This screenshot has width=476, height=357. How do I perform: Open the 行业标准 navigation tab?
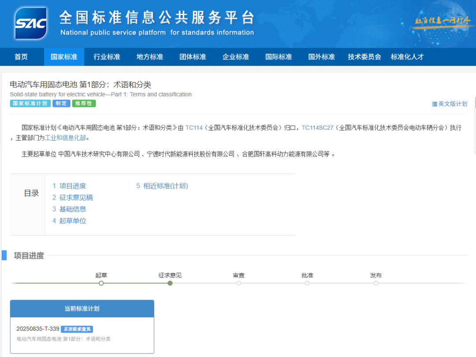pyautogui.click(x=107, y=57)
